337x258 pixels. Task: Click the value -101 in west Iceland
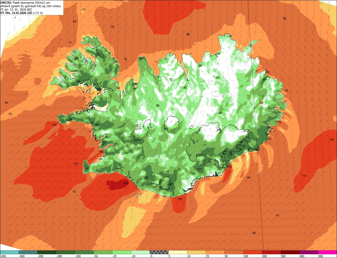135,141
